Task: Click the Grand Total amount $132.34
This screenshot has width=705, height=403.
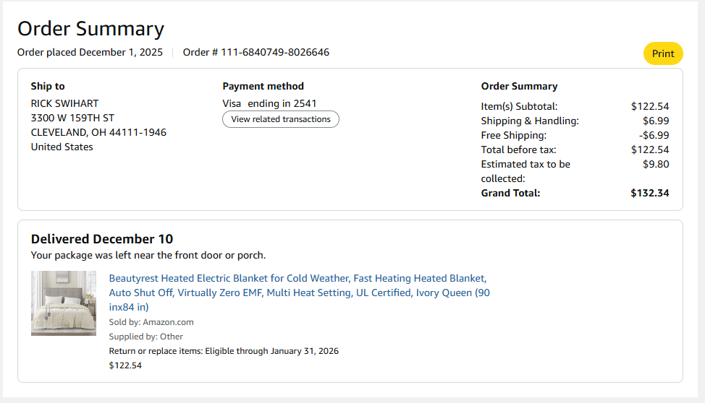Action: (650, 193)
